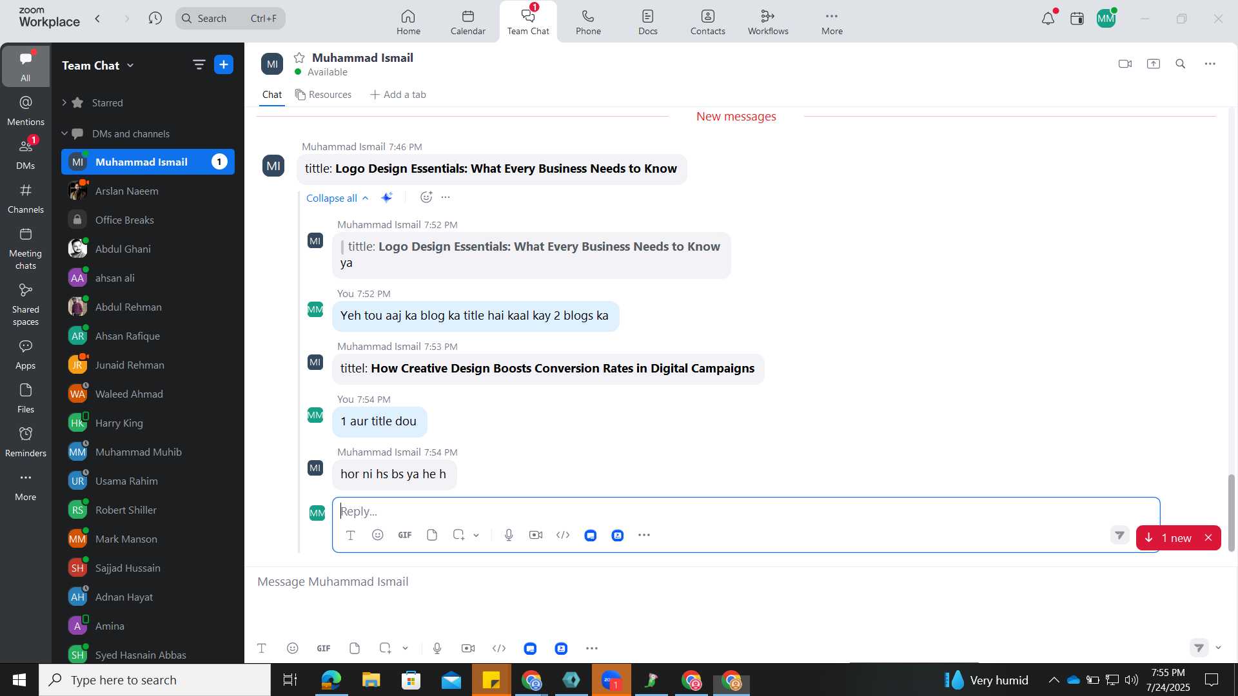Viewport: 1238px width, 696px height.
Task: Open Shared spaces in left sidebar
Action: coord(26,305)
